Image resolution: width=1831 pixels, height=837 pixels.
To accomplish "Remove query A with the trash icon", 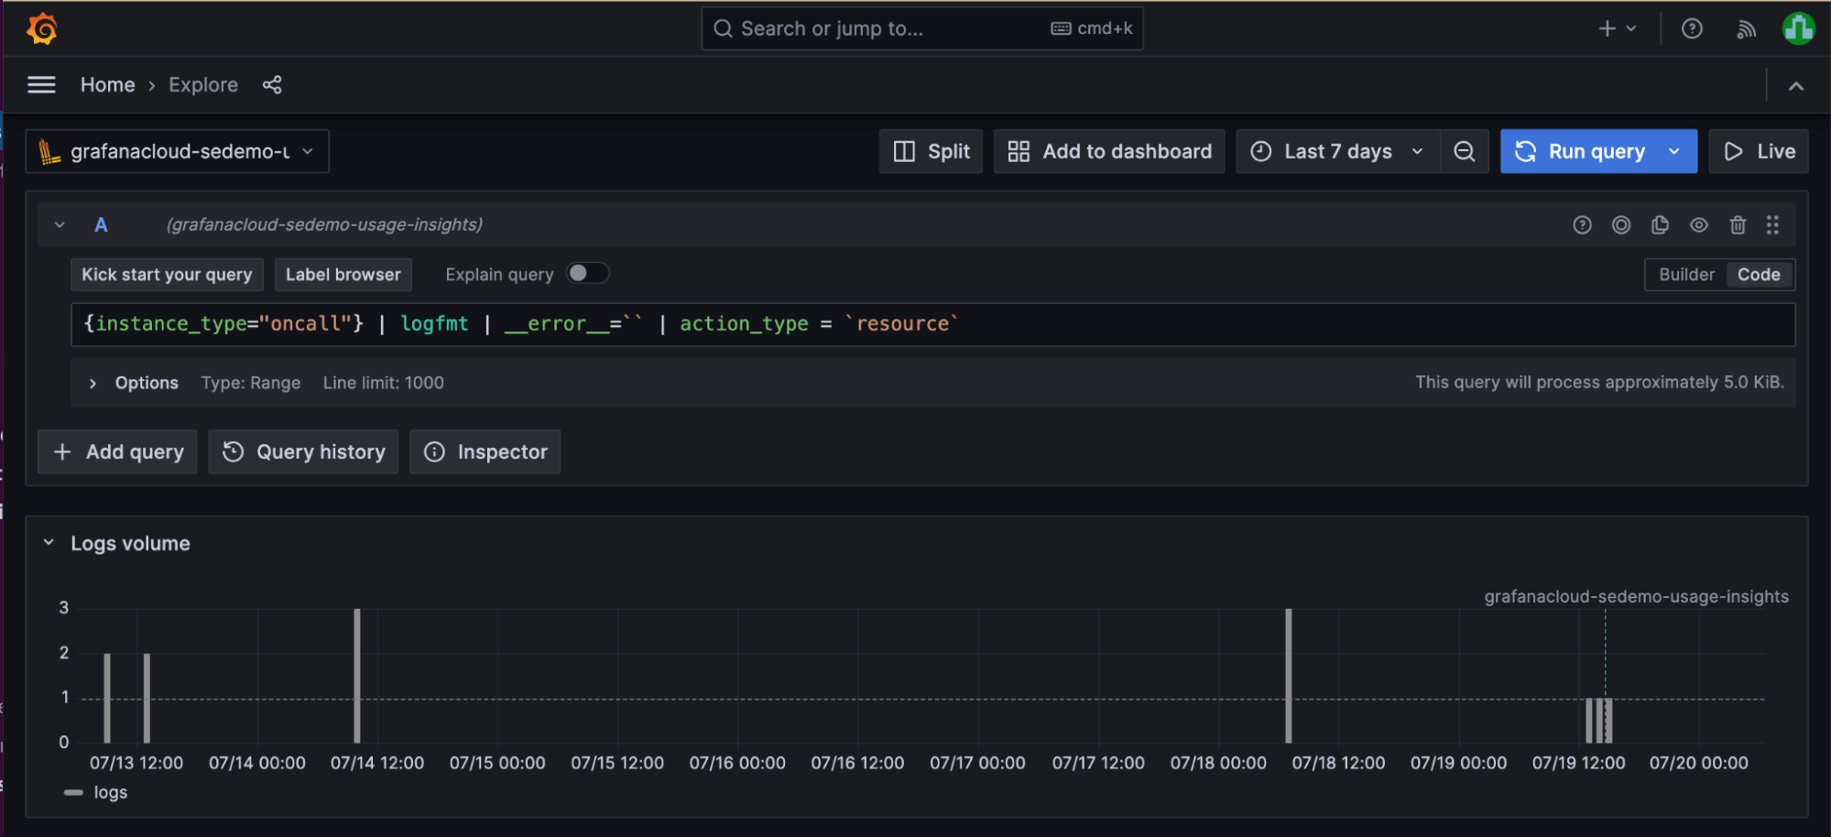I will coord(1738,224).
